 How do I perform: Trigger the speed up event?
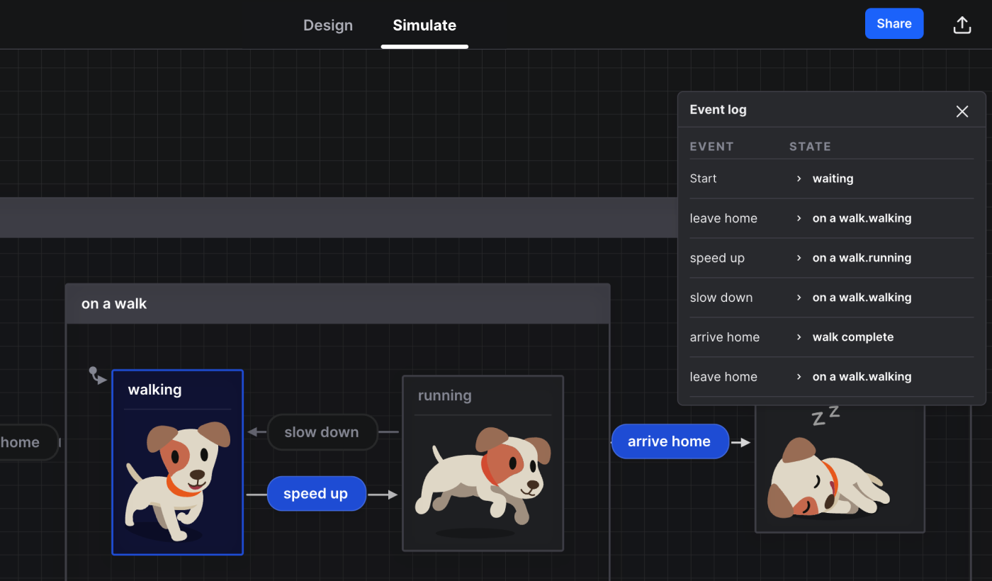[x=316, y=494]
